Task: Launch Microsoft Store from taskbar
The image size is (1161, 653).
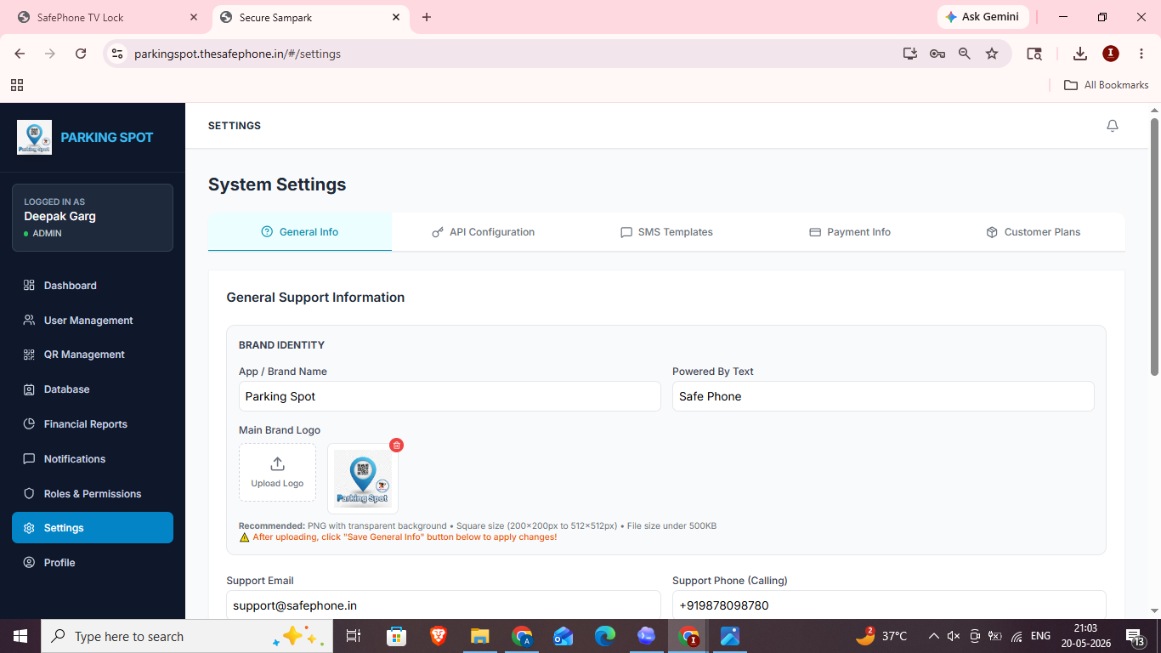Action: (x=396, y=636)
